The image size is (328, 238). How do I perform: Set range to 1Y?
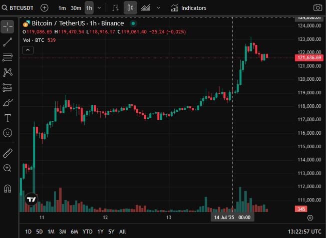click(x=101, y=232)
